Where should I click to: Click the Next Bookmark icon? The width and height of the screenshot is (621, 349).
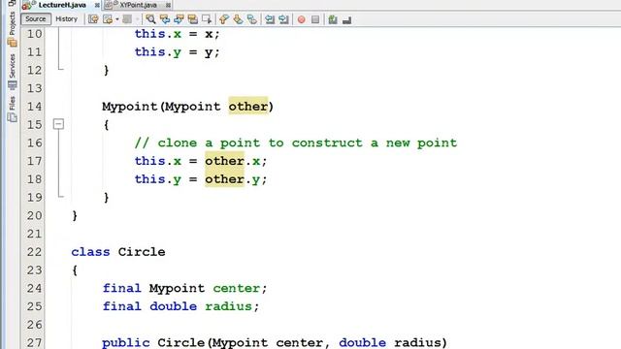[x=238, y=19]
